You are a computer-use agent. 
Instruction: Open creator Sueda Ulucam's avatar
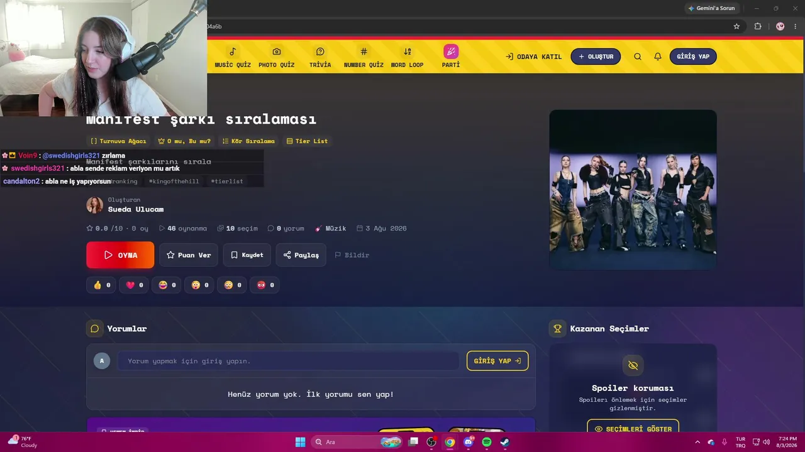click(94, 205)
